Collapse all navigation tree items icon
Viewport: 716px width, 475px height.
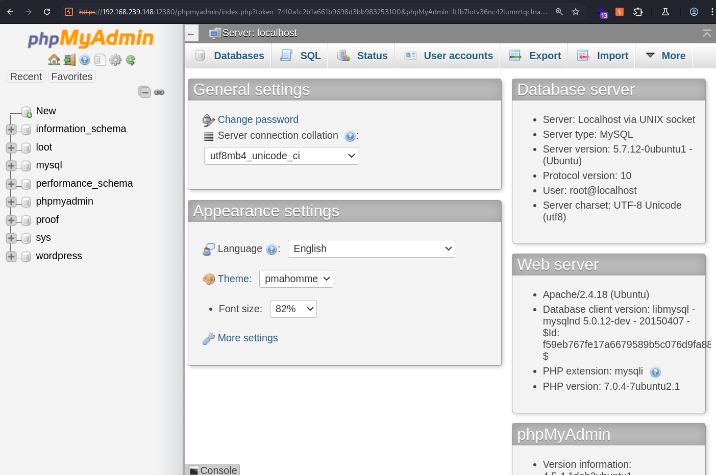[145, 92]
